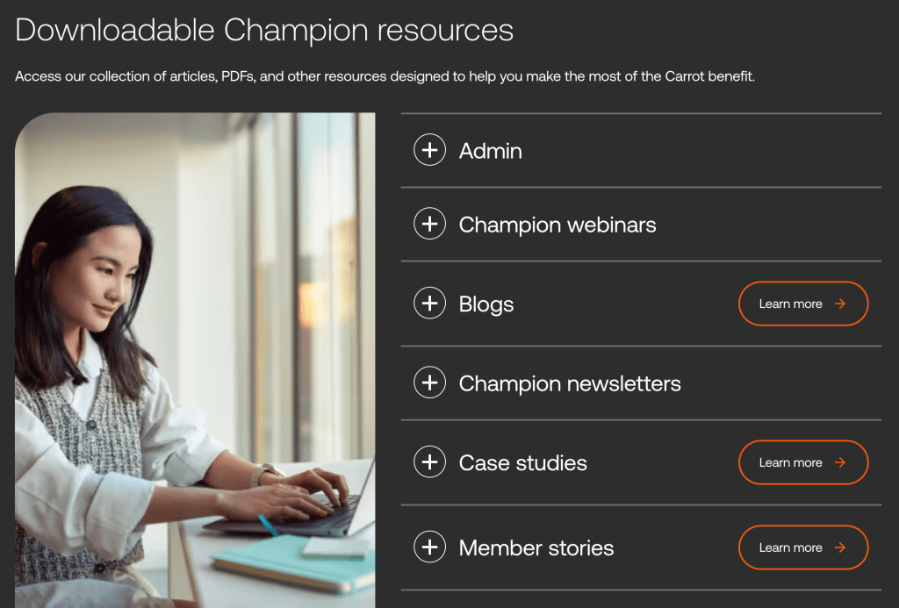Screen dimensions: 899x608
Task: Expand the Member stories title
Action: coord(536,547)
